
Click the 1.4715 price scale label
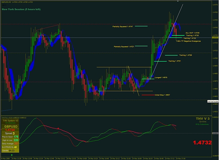pyautogui.click(x=215, y=51)
